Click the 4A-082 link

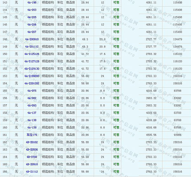click(x=32, y=98)
